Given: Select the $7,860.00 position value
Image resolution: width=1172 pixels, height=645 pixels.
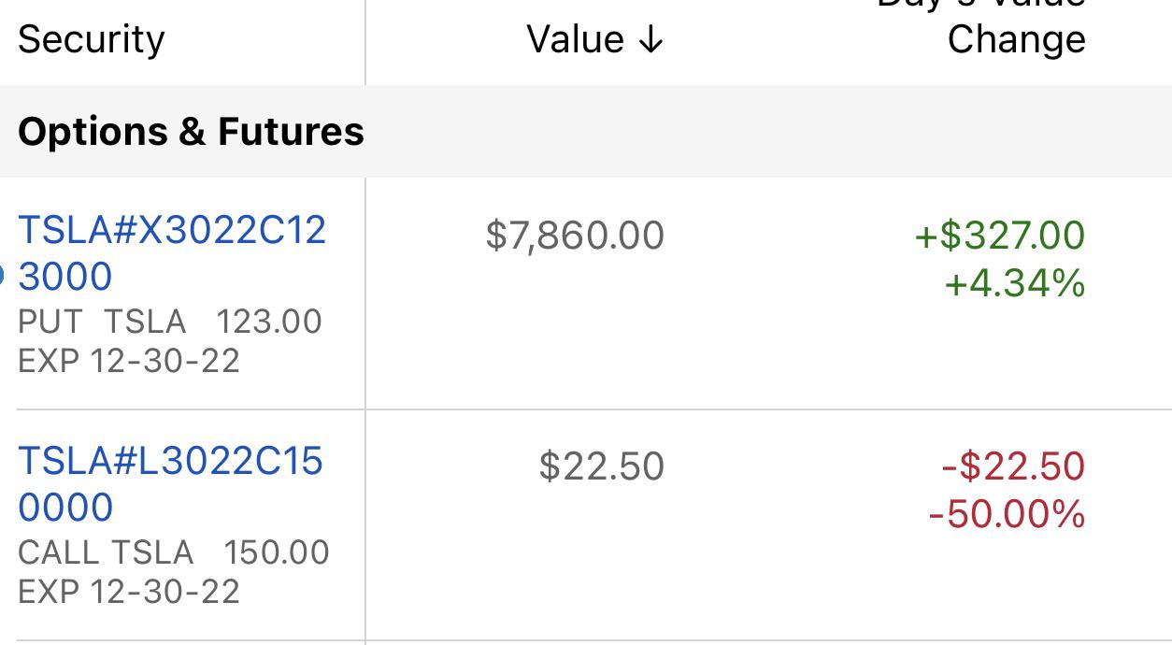Looking at the screenshot, I should click(575, 236).
